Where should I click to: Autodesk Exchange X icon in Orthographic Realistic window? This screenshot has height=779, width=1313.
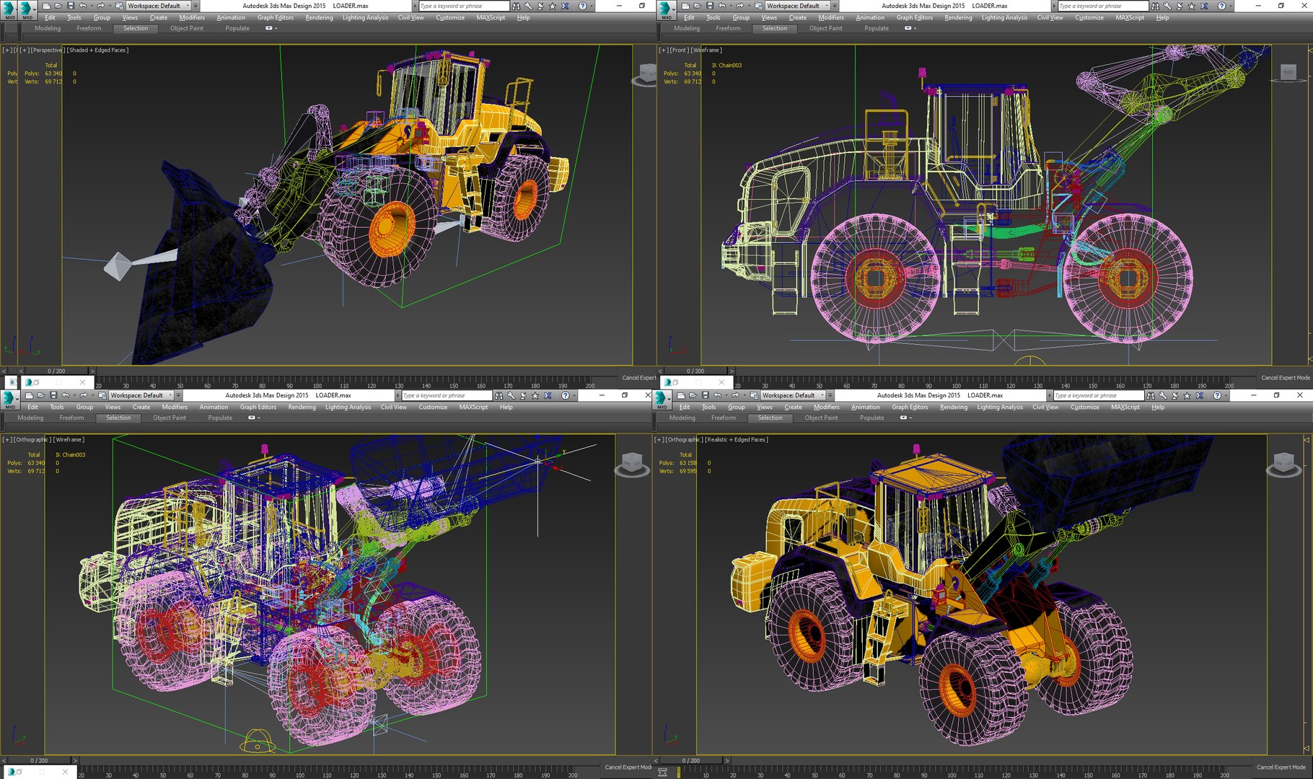point(1200,395)
